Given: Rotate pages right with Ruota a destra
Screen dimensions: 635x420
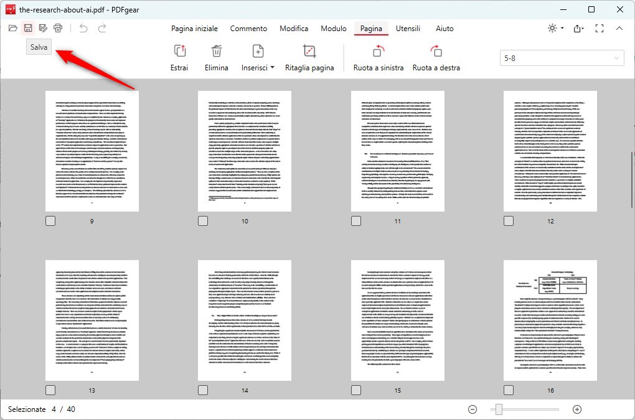Looking at the screenshot, I should 436,56.
